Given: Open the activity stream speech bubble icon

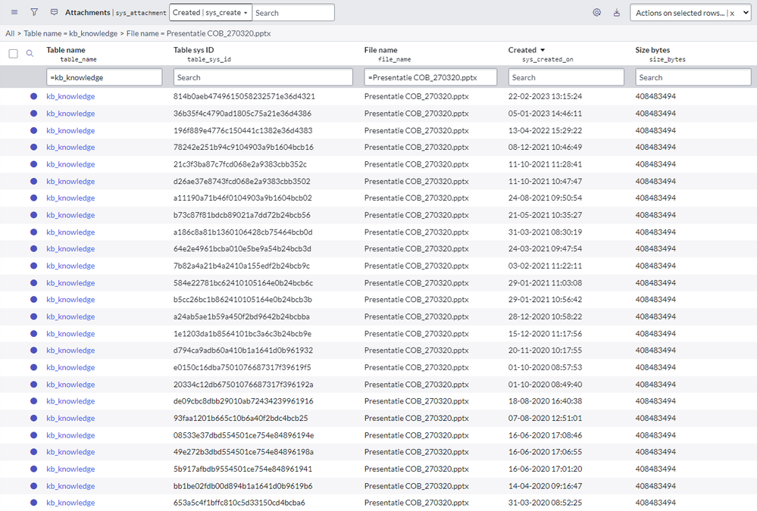Looking at the screenshot, I should coord(54,12).
